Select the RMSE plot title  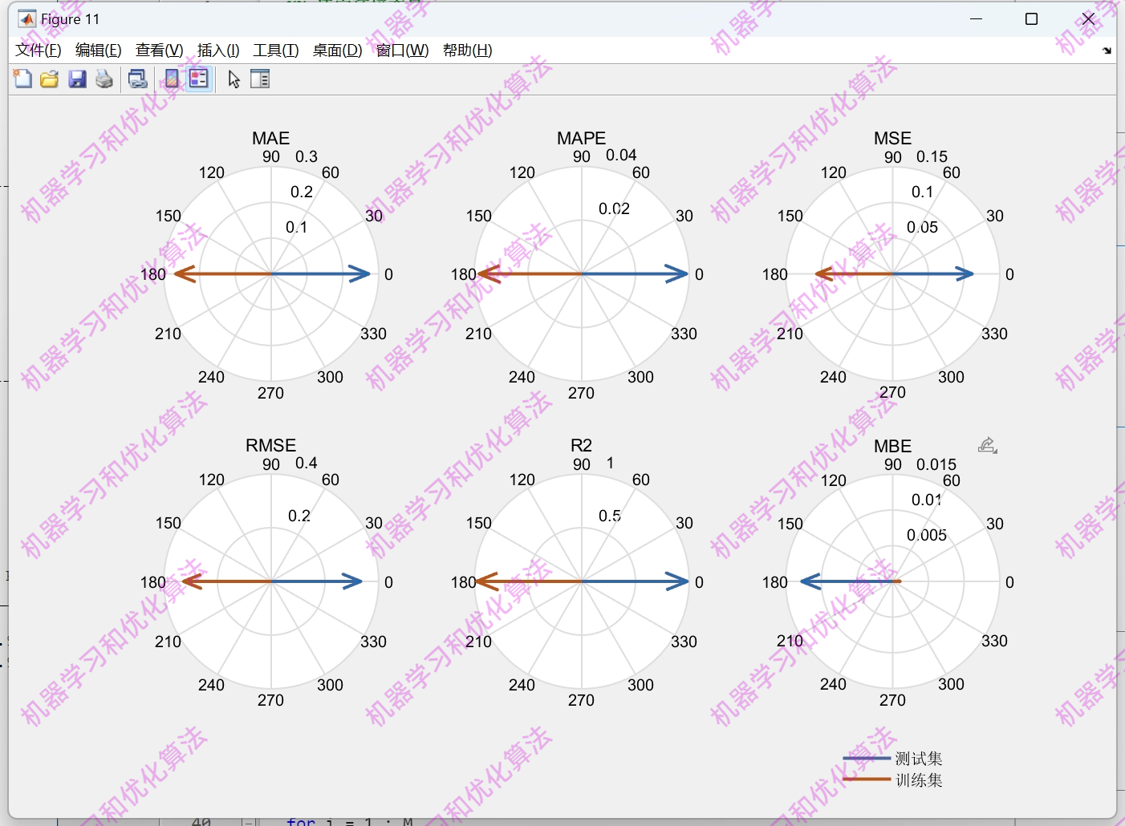pyautogui.click(x=271, y=445)
